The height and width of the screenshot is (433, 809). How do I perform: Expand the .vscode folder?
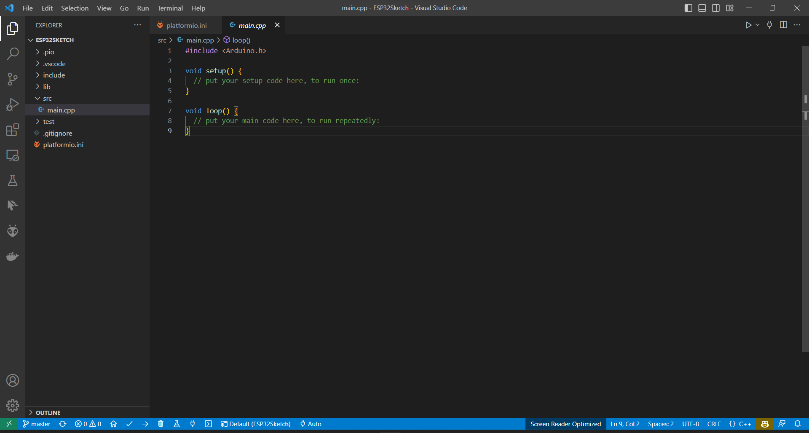click(87, 64)
